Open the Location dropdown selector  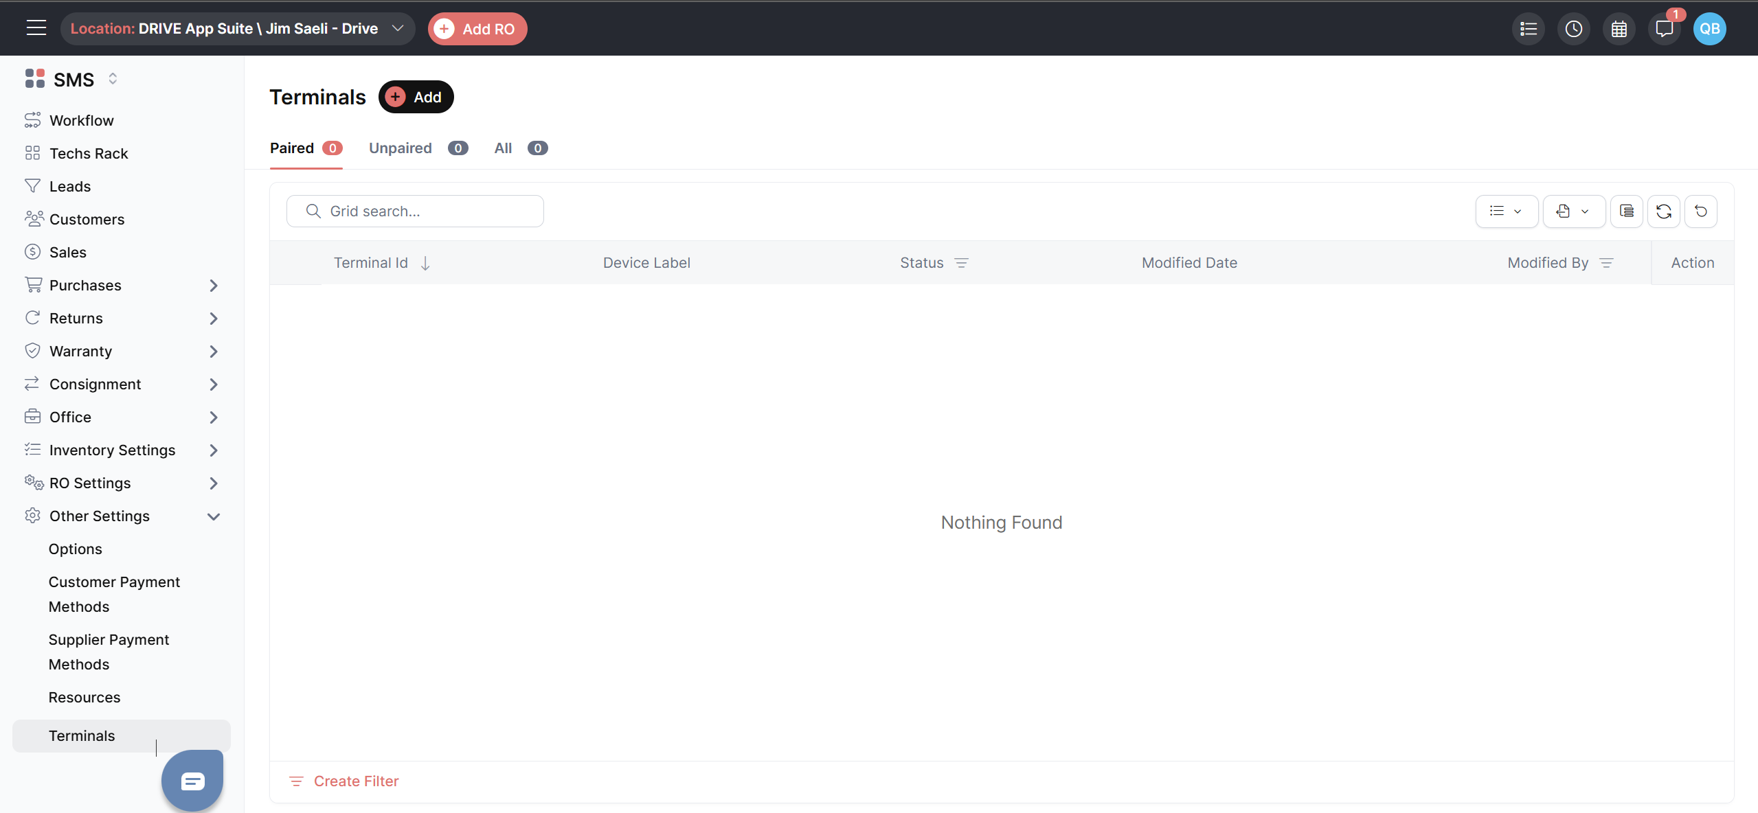(237, 29)
